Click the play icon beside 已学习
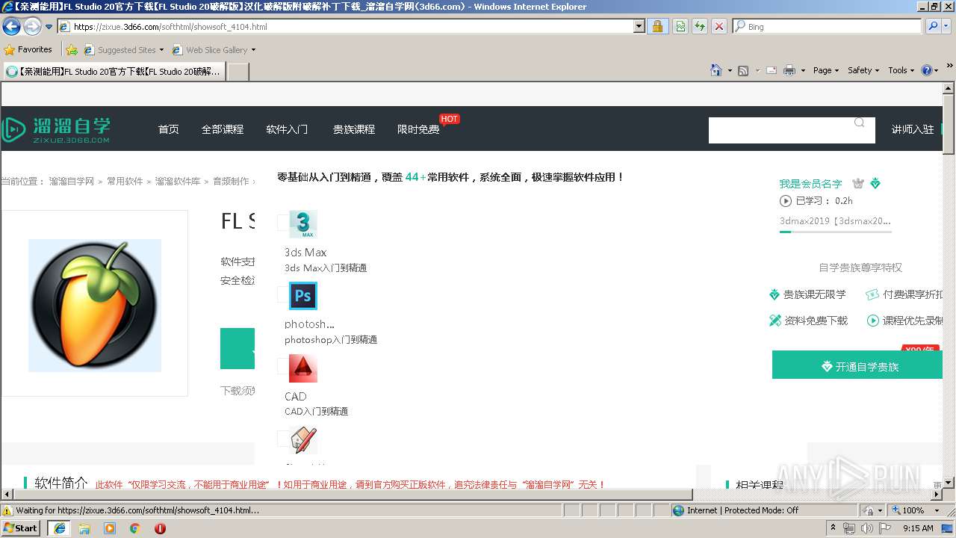956x538 pixels. pos(786,201)
